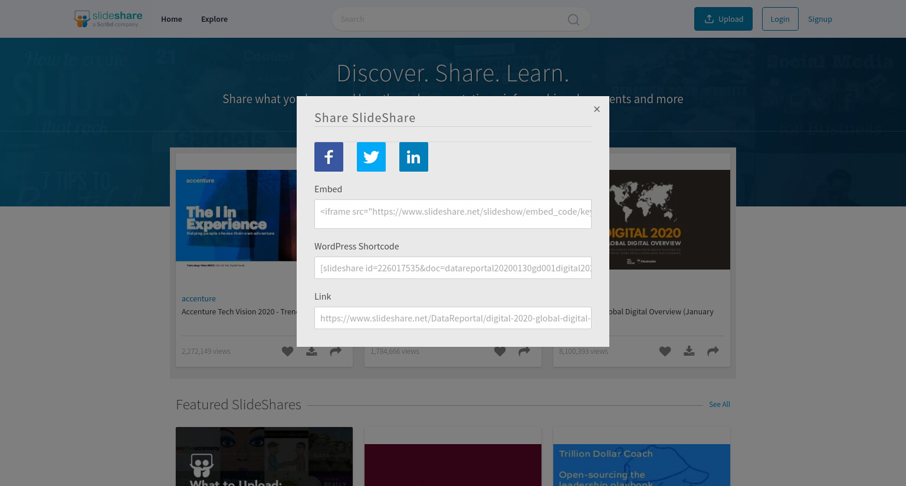
Task: Open Accenture Tech Vision 2020 title
Action: [x=239, y=311]
